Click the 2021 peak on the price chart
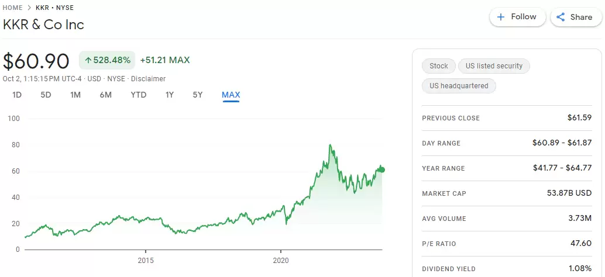Viewport: 605px width, 277px height. pos(331,145)
